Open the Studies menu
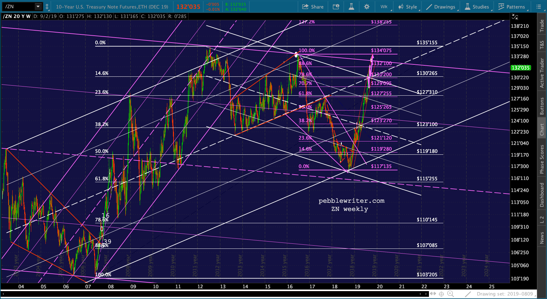The image size is (547, 299). (x=477, y=7)
